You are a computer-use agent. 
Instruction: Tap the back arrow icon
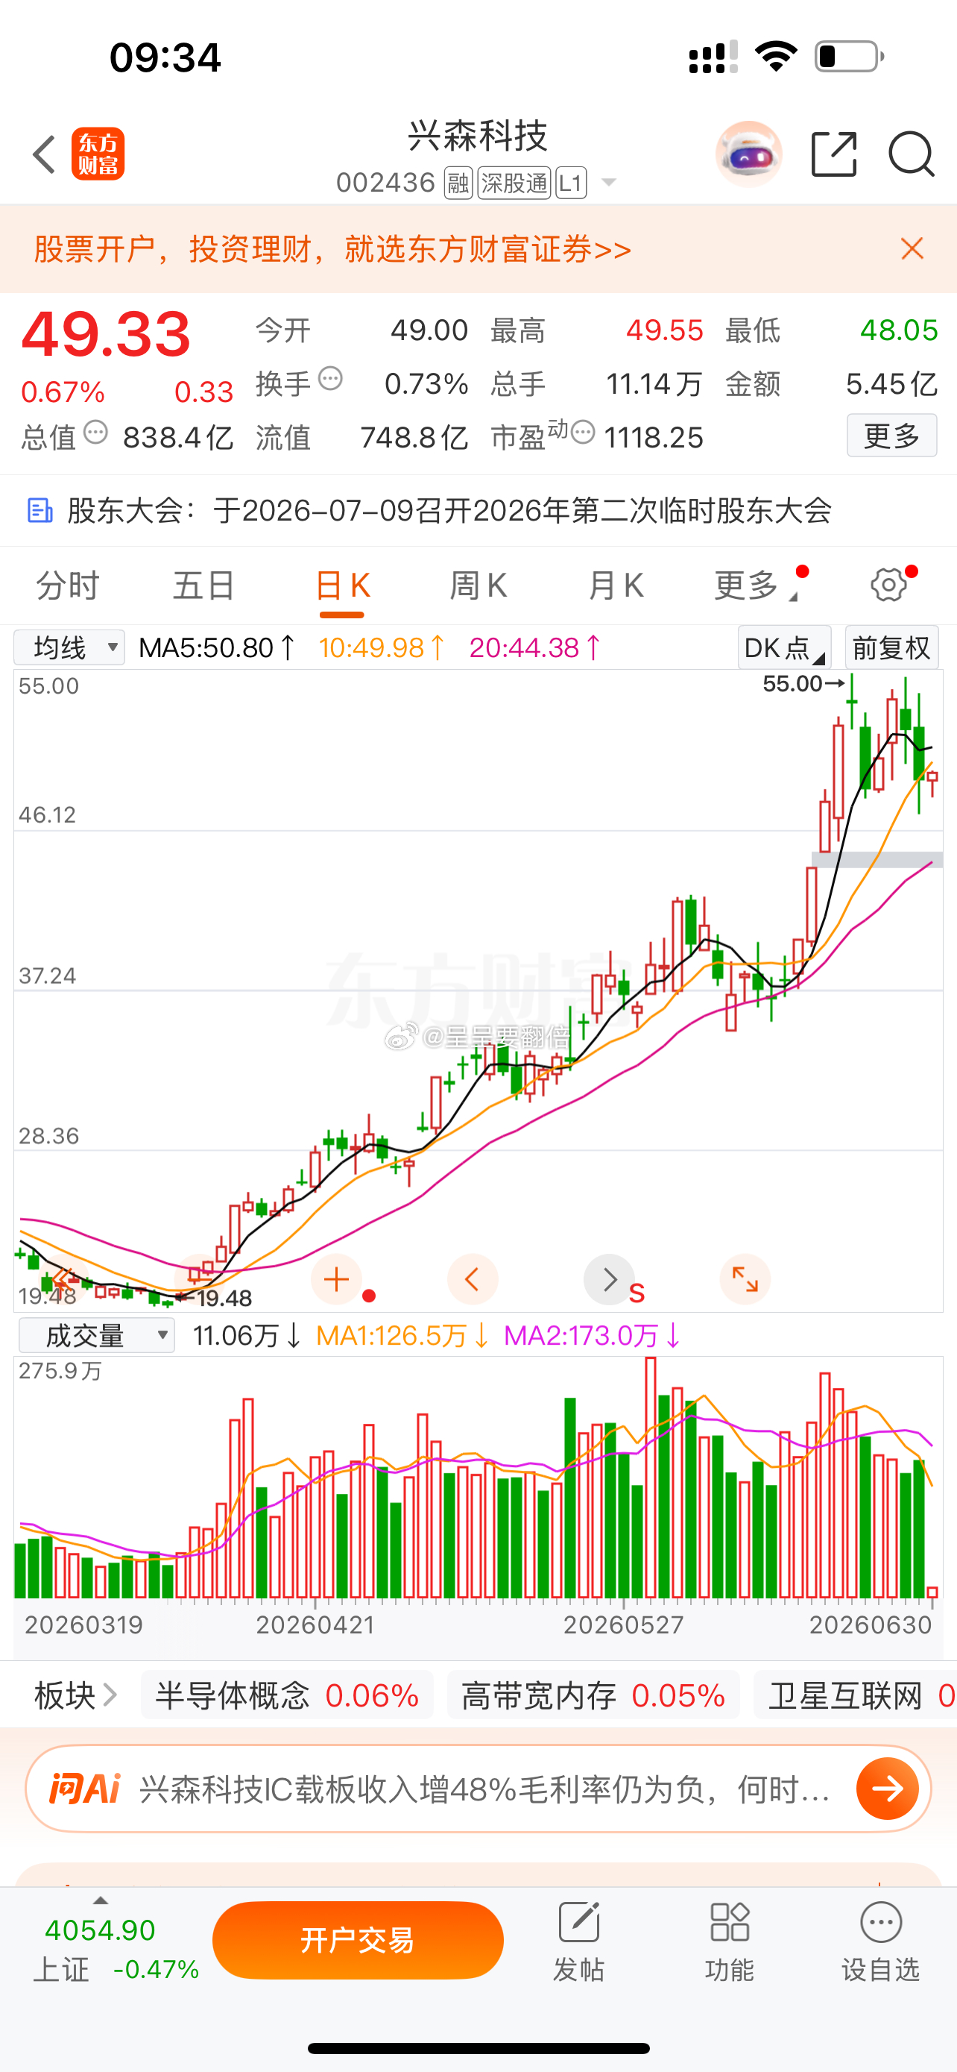pyautogui.click(x=44, y=154)
